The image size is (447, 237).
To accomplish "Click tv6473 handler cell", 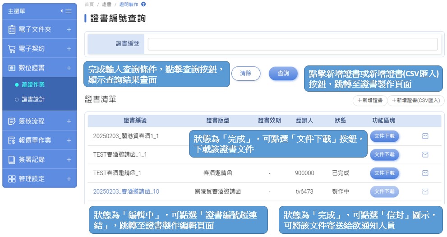I will click(x=304, y=191).
